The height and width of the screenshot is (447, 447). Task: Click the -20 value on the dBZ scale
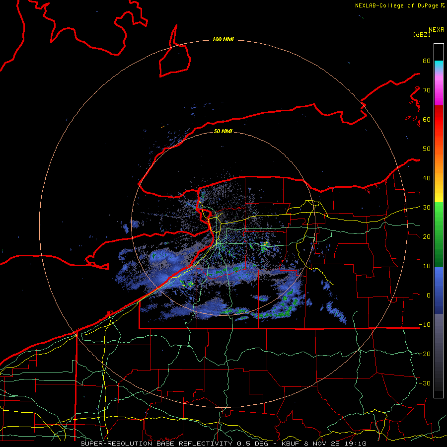[425, 354]
